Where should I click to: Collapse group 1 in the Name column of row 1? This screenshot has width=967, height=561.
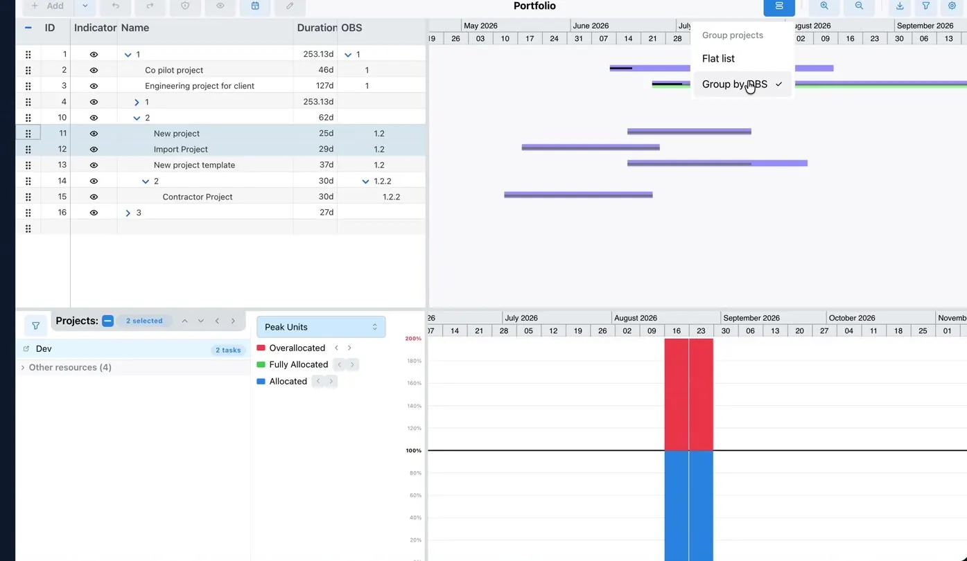click(128, 55)
